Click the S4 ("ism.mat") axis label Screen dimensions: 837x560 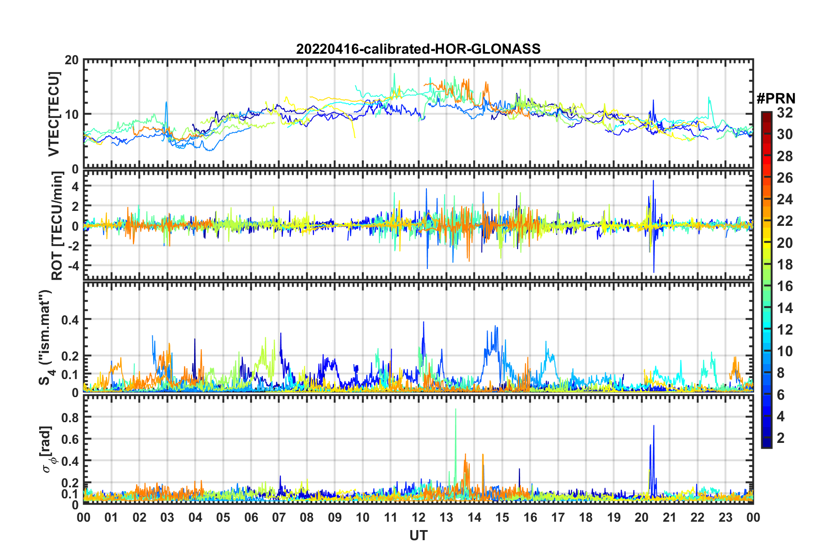47,337
